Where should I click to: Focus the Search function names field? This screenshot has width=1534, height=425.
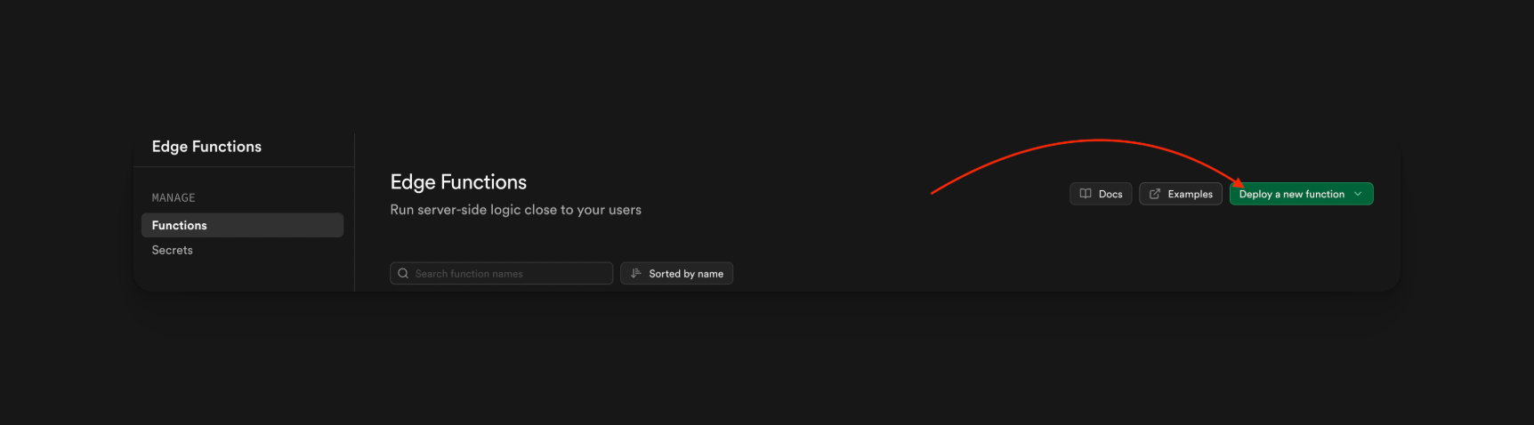click(501, 274)
